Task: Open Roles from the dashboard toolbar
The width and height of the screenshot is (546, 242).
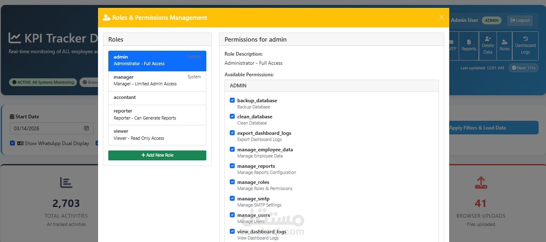Action: click(x=504, y=45)
